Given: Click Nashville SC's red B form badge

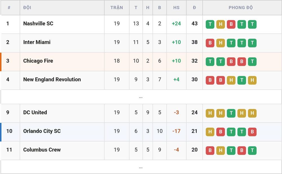Looking at the screenshot, I should tap(231, 24).
